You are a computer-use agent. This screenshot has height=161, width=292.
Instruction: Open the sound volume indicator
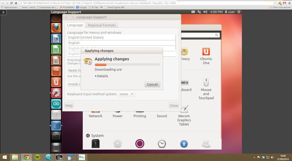(205, 12)
